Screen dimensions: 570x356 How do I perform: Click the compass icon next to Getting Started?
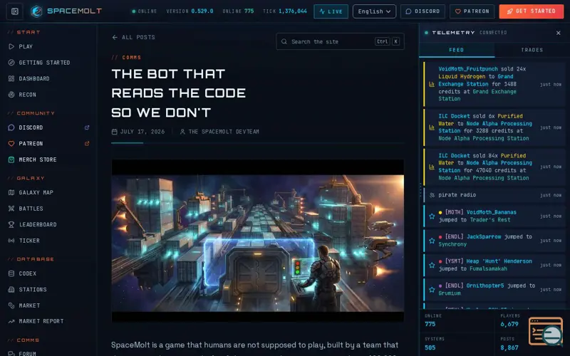pyautogui.click(x=11, y=63)
